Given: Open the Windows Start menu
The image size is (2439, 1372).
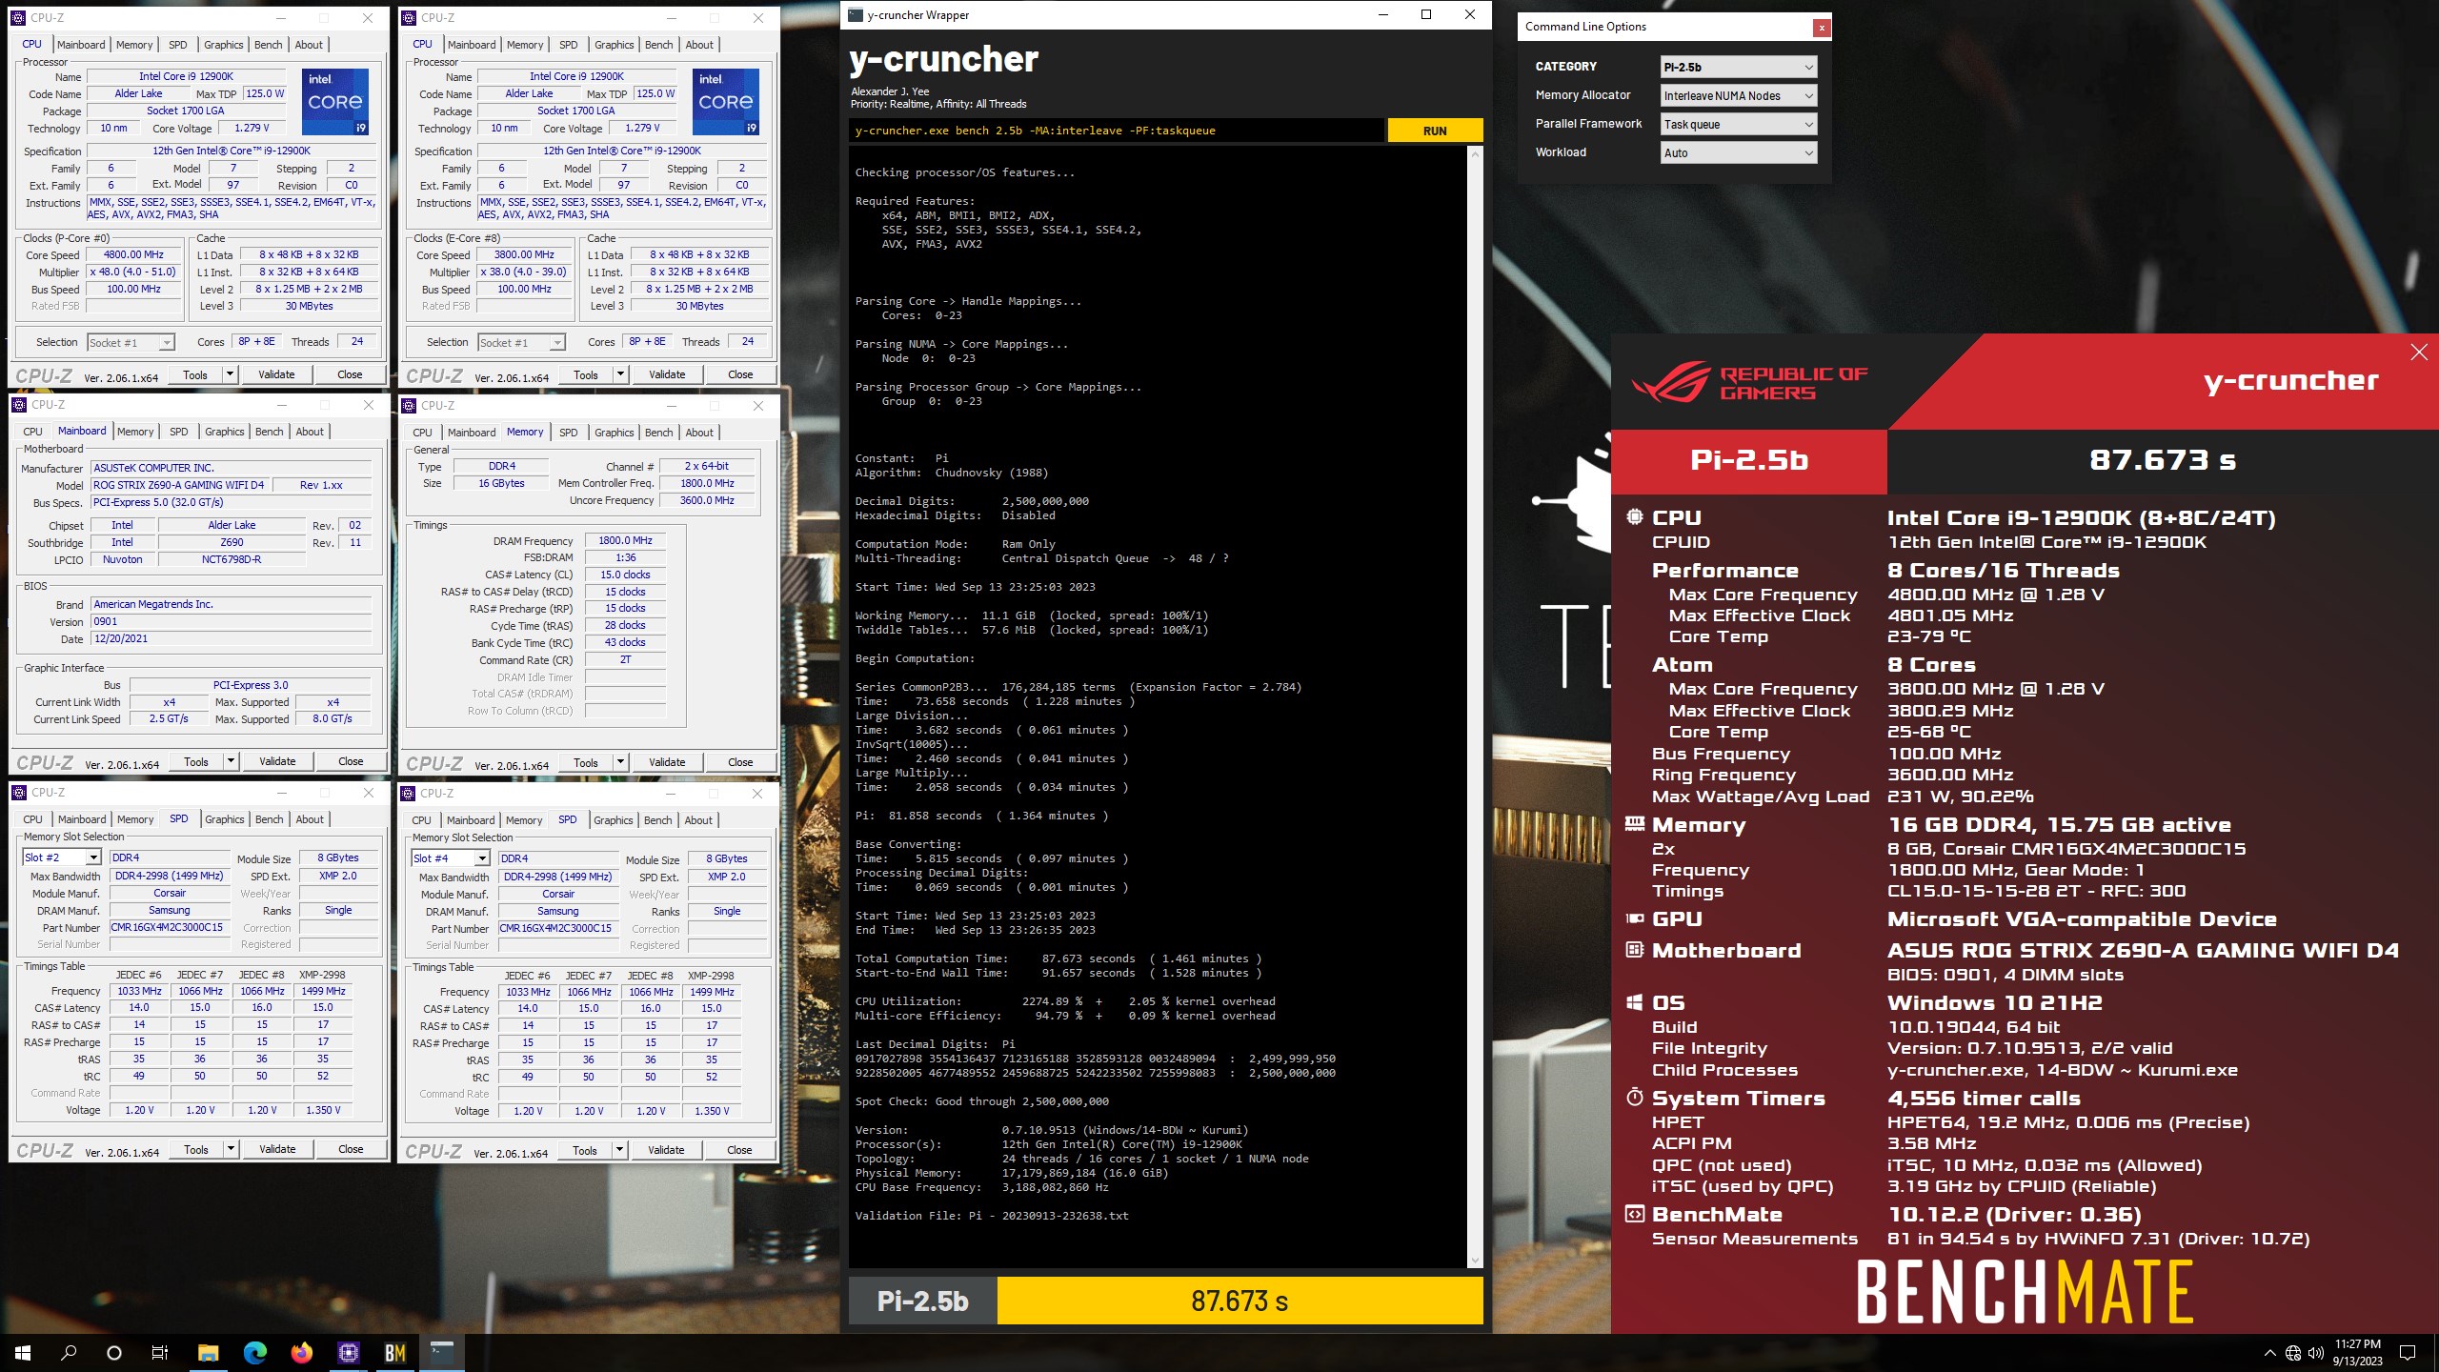Looking at the screenshot, I should coord(23,1352).
